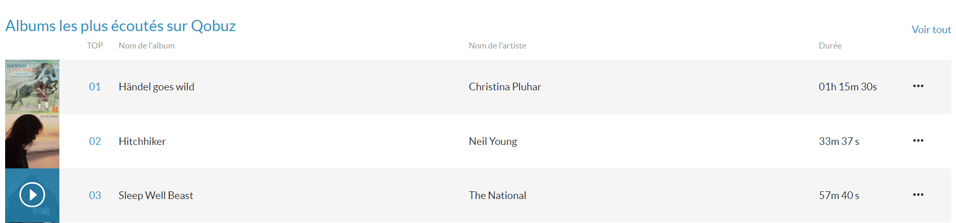This screenshot has height=223, width=956.
Task: Select the Hitchhiker album title
Action: click(142, 141)
